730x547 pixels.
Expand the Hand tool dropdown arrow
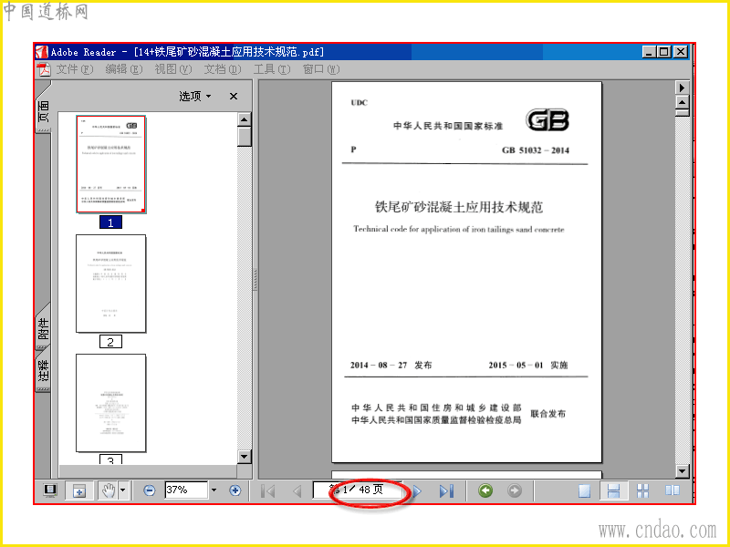[123, 490]
